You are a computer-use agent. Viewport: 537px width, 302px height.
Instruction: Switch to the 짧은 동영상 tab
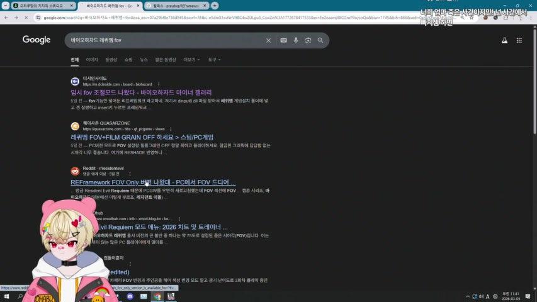(x=166, y=60)
